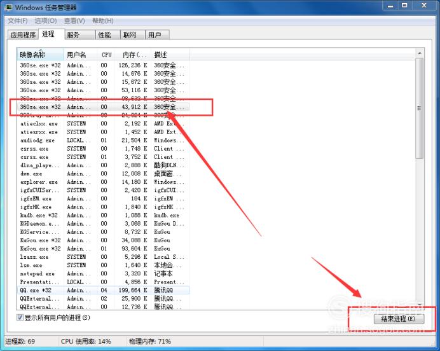Select the igfxHK.exe process row
Image resolution: width=440 pixels, height=351 pixels.
pos(103,207)
